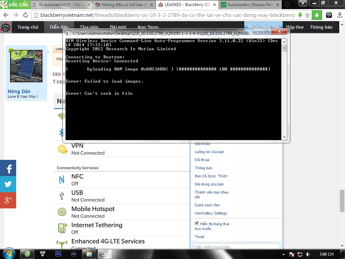Click Nông Dân's avatar thumbnail
The image size is (345, 259).
[26, 66]
